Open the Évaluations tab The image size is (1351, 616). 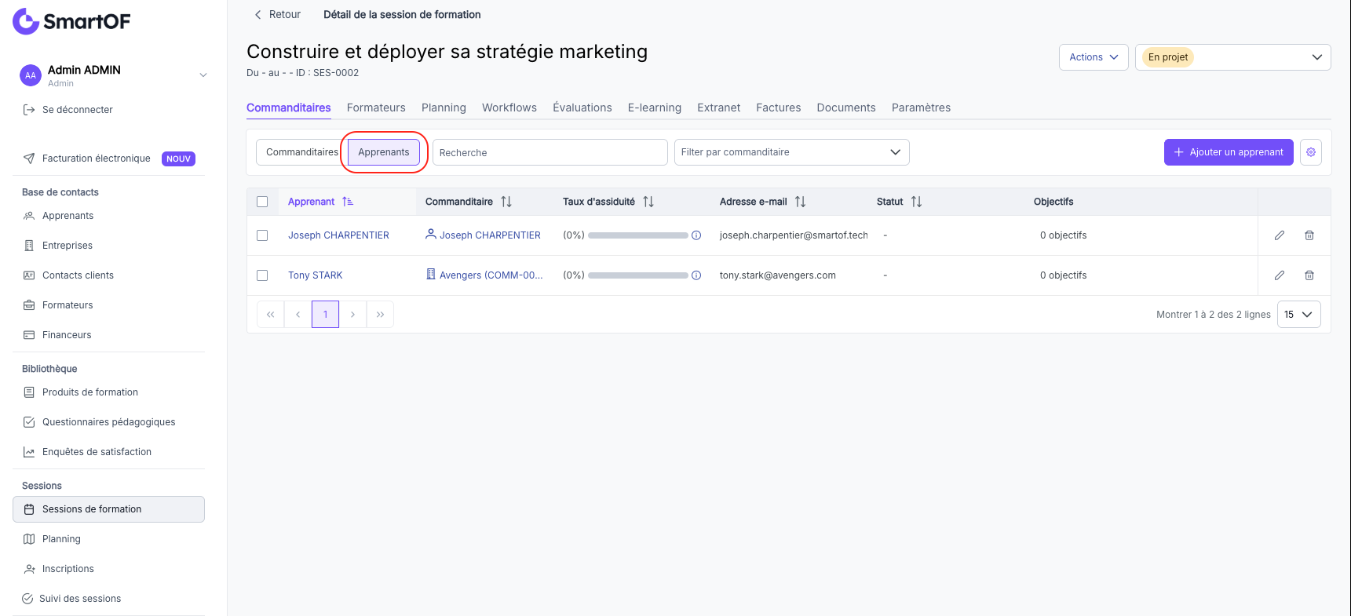[582, 108]
